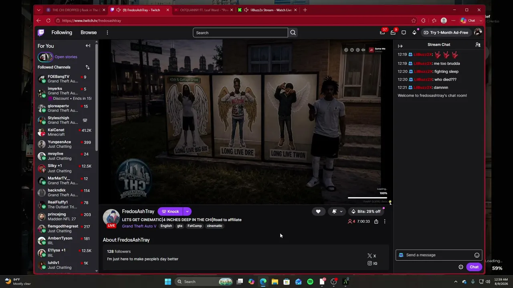Mute the lilBuzz2x Stream tab audio
The height and width of the screenshot is (288, 513).
click(246, 10)
